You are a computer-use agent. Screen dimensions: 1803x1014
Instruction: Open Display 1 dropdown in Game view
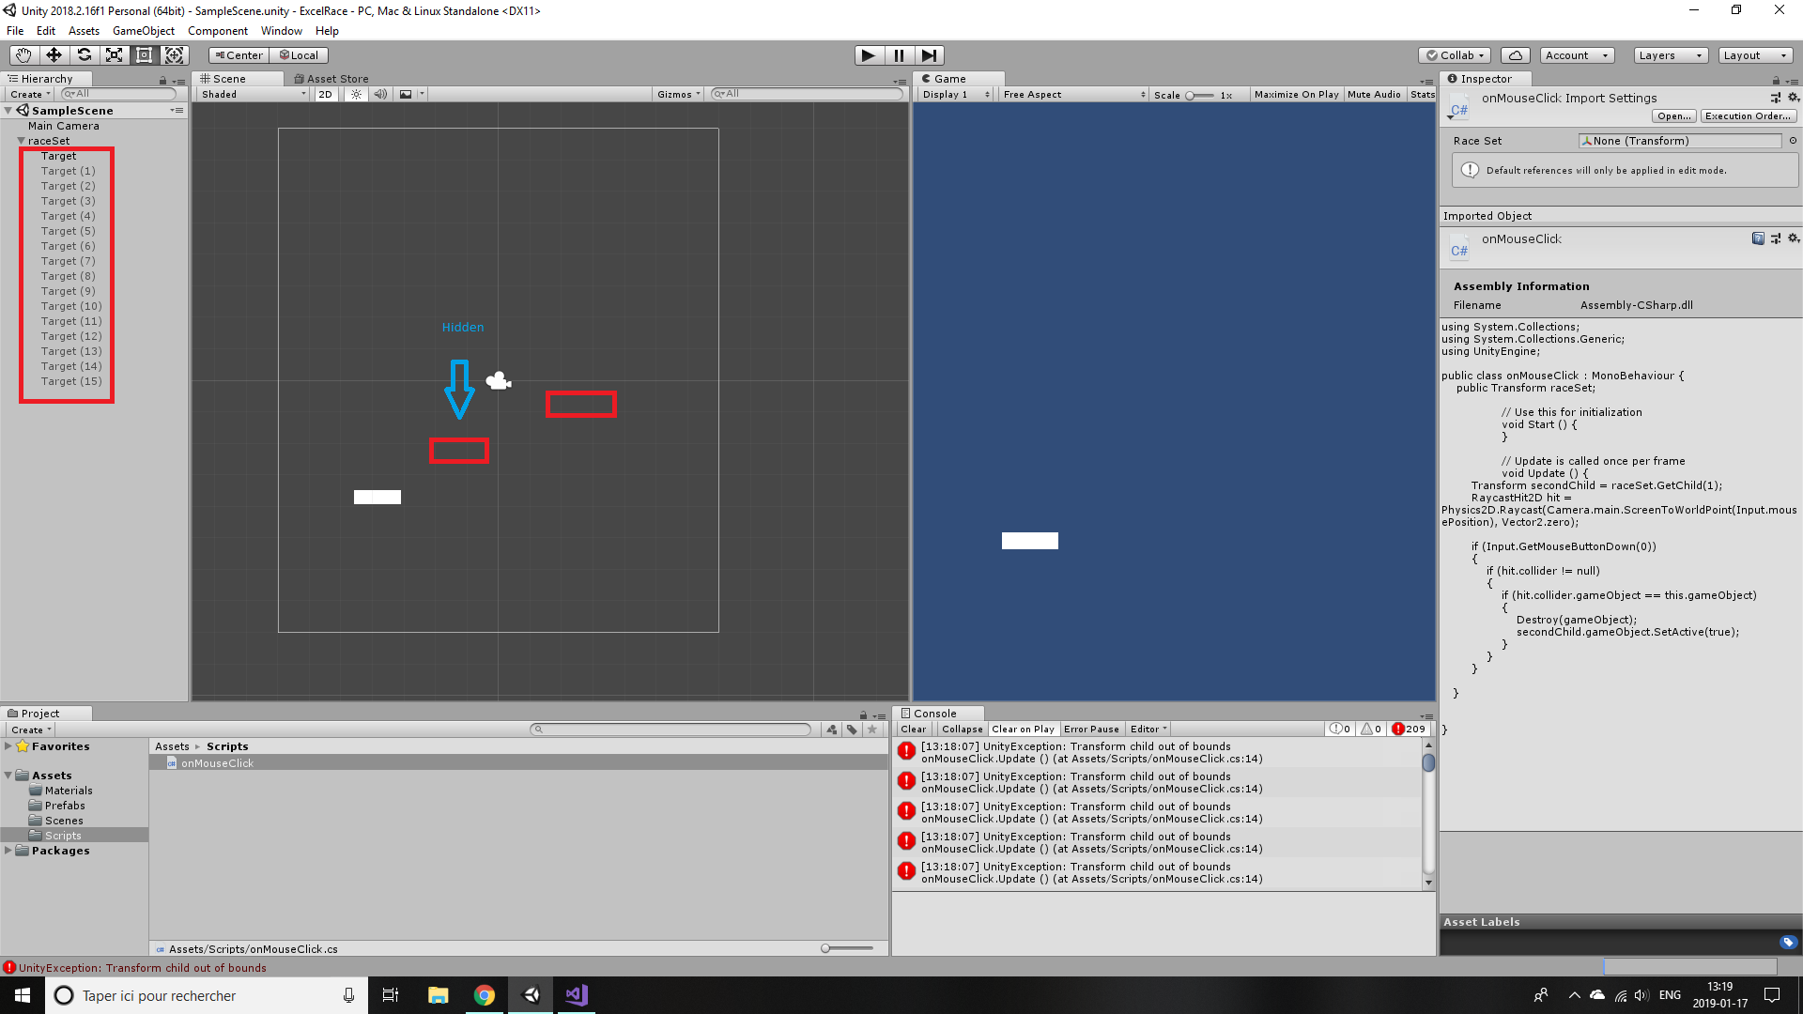(955, 94)
